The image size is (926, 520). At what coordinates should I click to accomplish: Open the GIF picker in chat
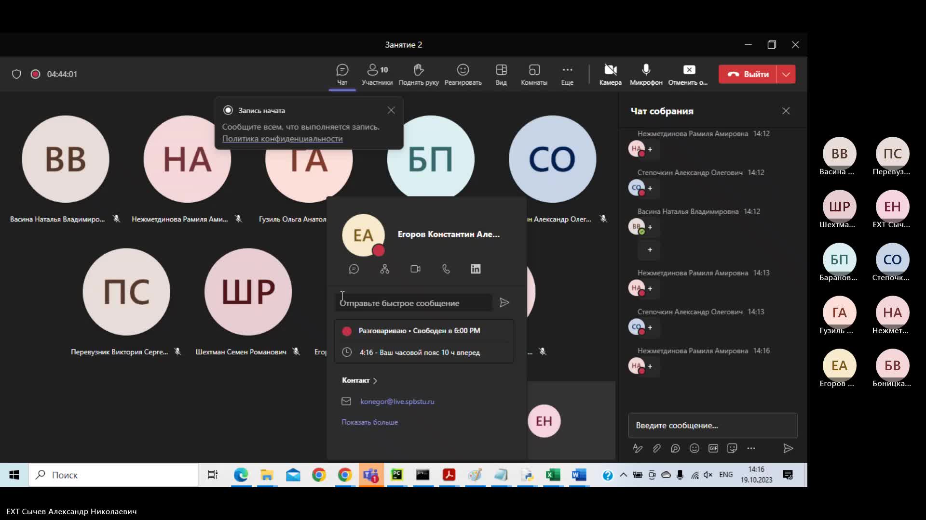[x=713, y=448]
